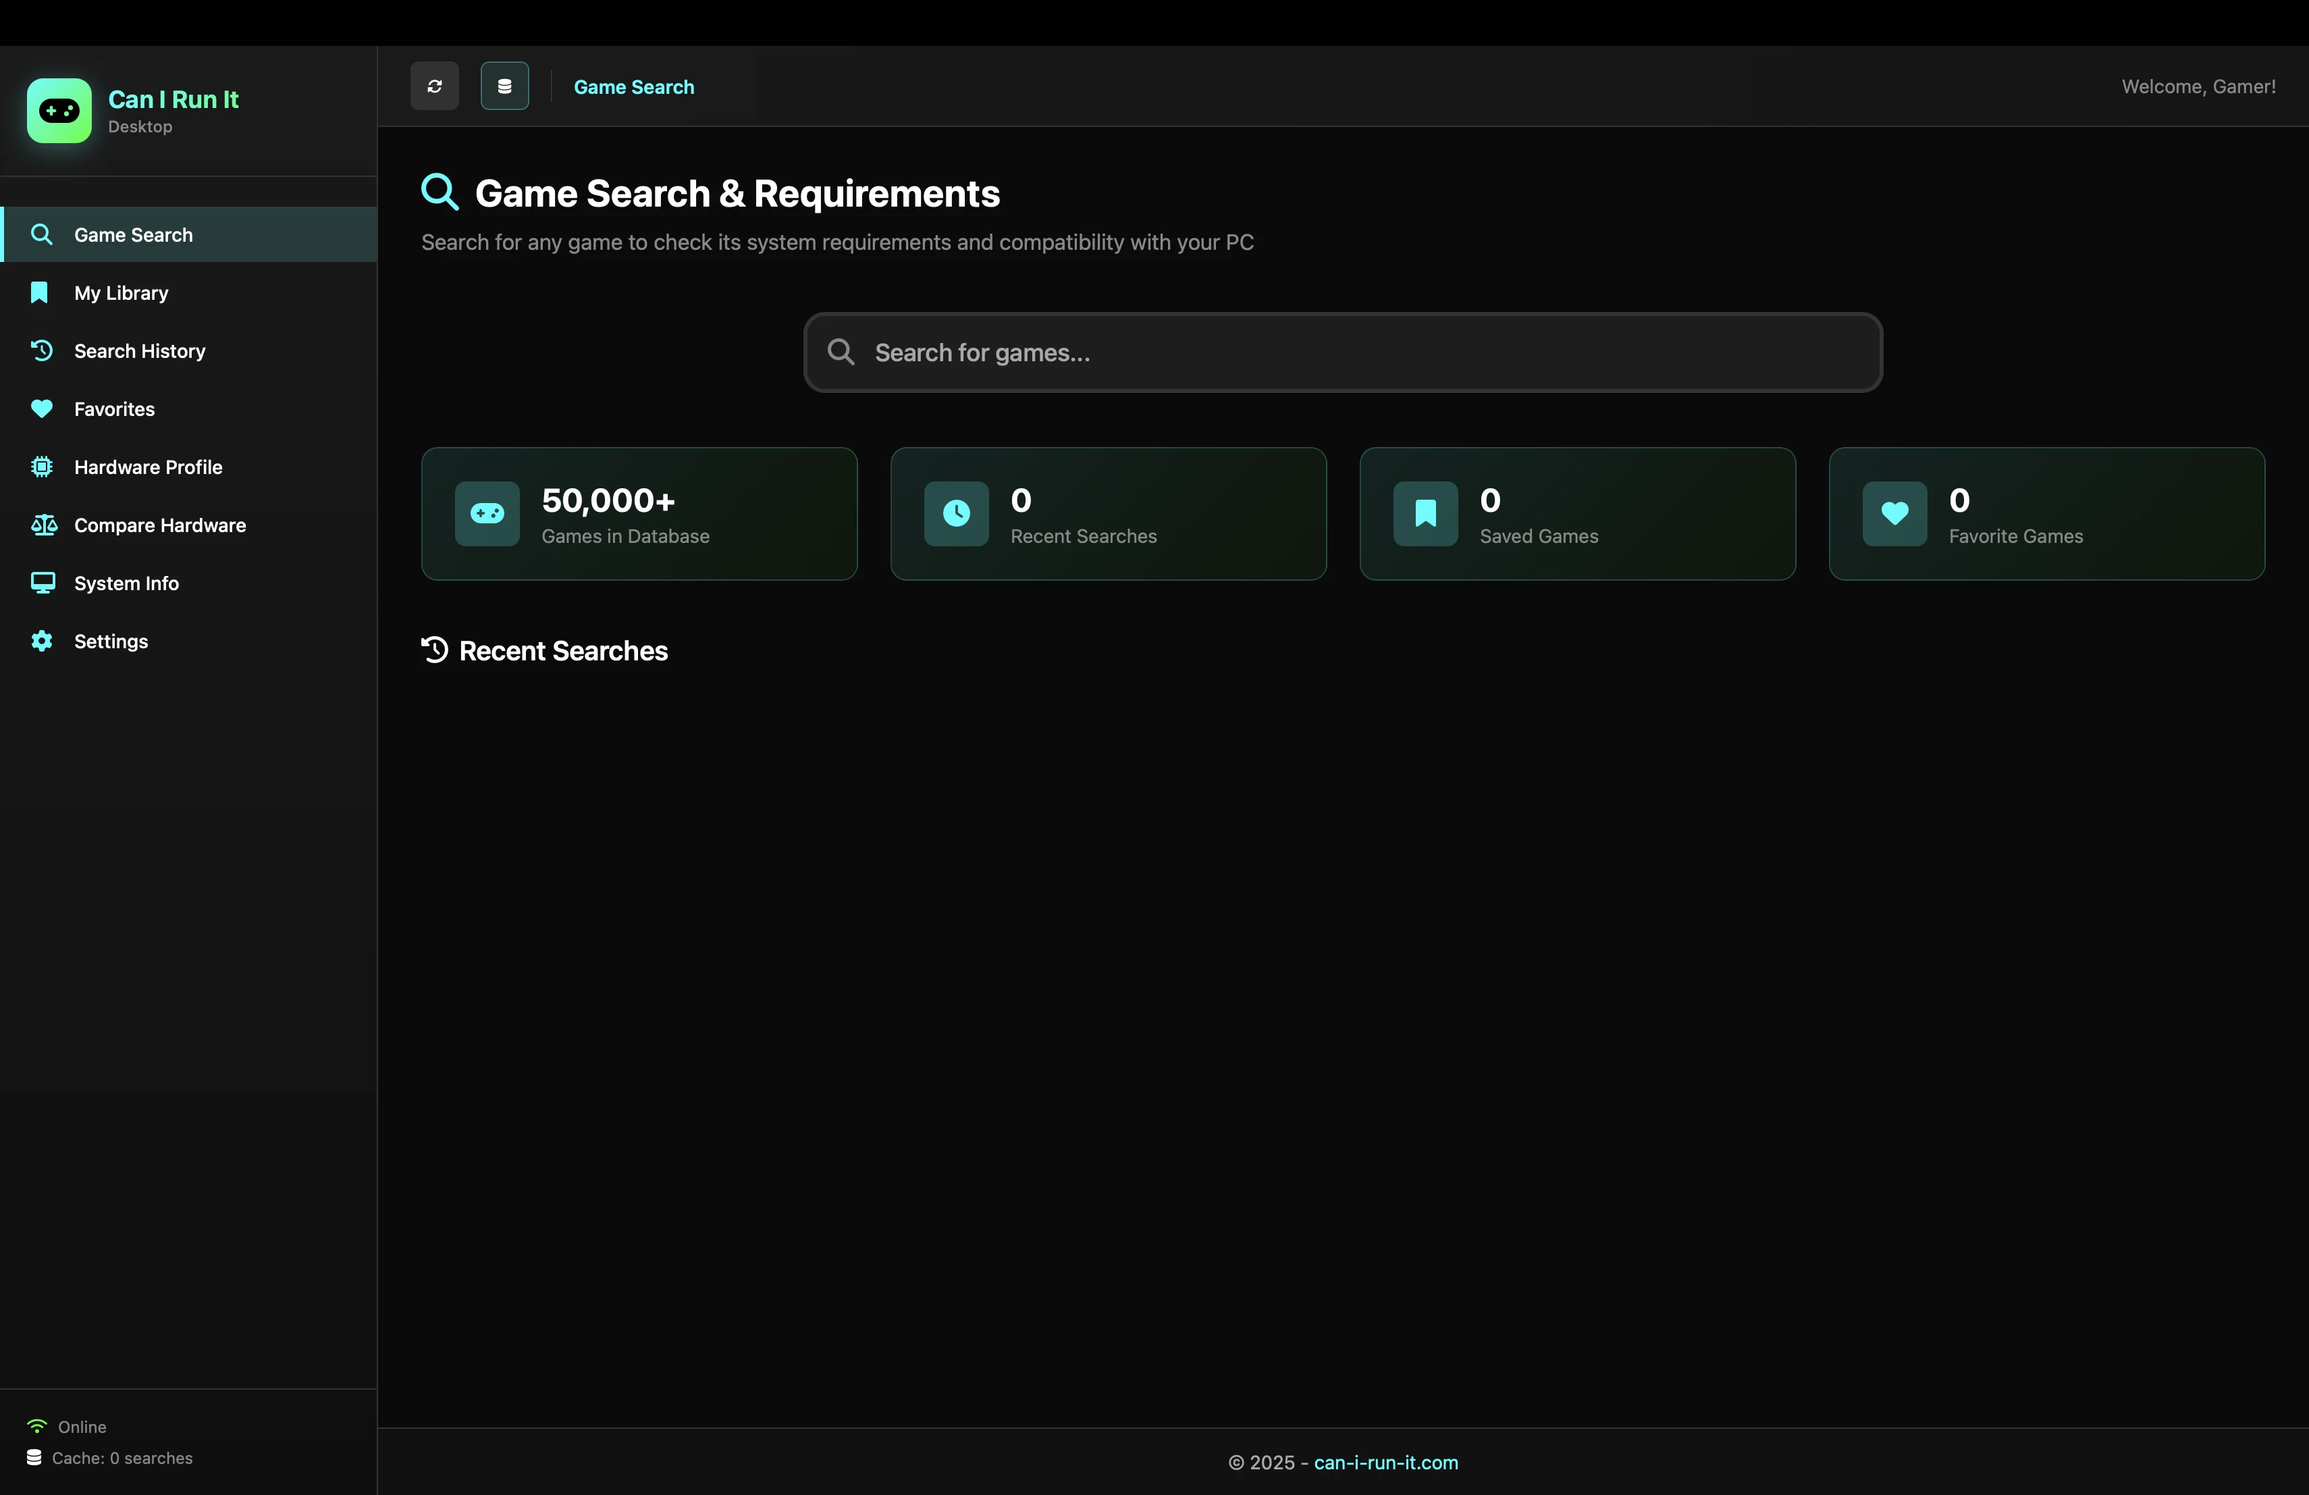Click the Can I Run It app title
Screen dimensions: 2309x1495
point(173,99)
